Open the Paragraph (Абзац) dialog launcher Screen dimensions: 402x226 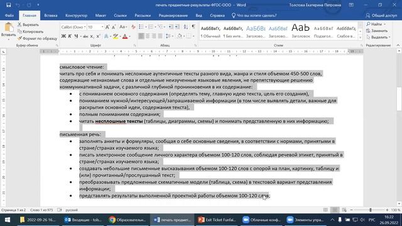(x=195, y=45)
